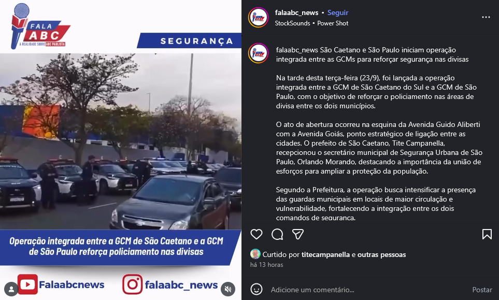Click small avatar beside Curtido por
Screen dimensions: 499x300
pyautogui.click(x=255, y=254)
